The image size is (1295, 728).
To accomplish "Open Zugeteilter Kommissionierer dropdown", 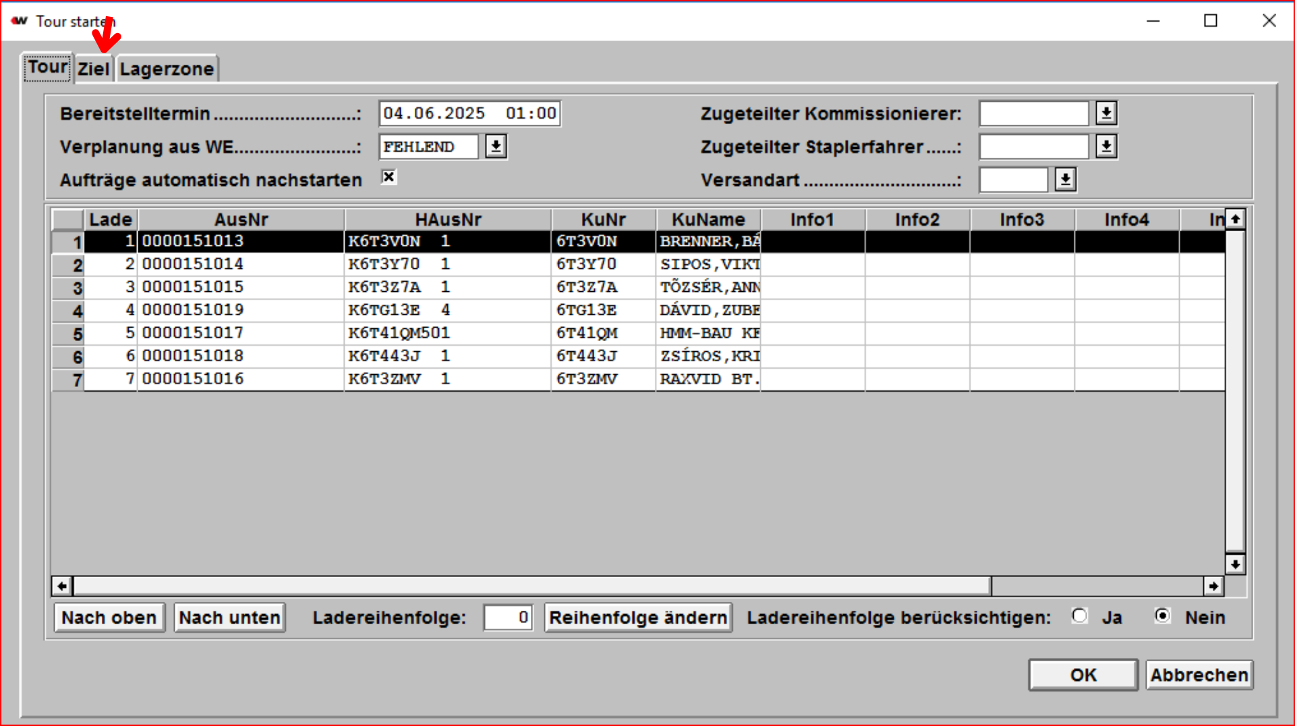I will coord(1106,113).
